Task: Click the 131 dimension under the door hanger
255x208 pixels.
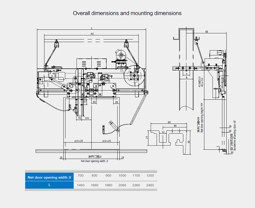Action: 87,118
